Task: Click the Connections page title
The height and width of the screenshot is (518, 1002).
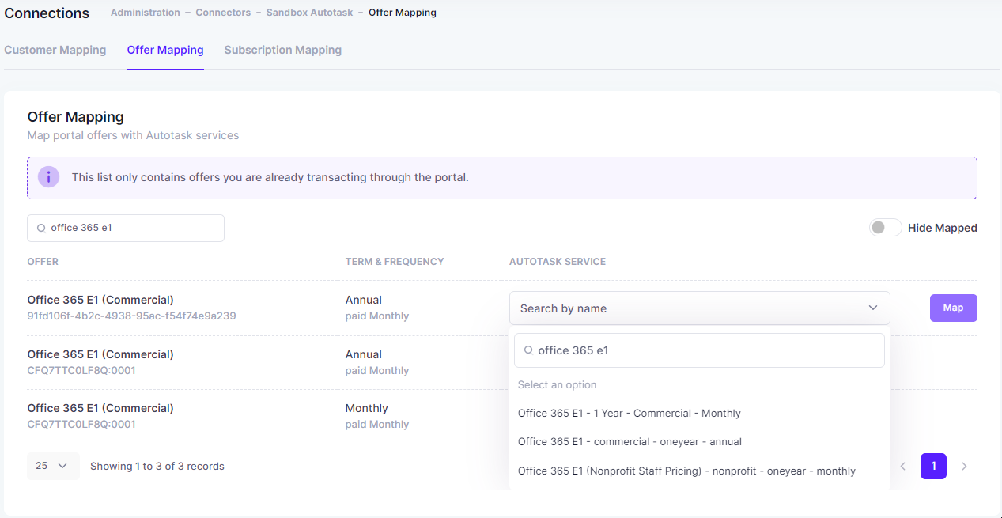Action: [47, 13]
